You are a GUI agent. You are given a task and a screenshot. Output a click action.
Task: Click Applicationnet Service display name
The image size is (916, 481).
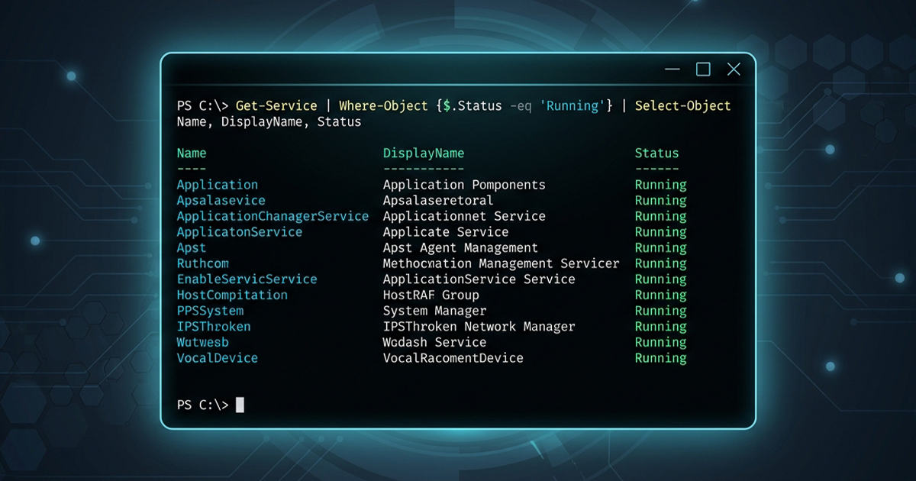(464, 216)
